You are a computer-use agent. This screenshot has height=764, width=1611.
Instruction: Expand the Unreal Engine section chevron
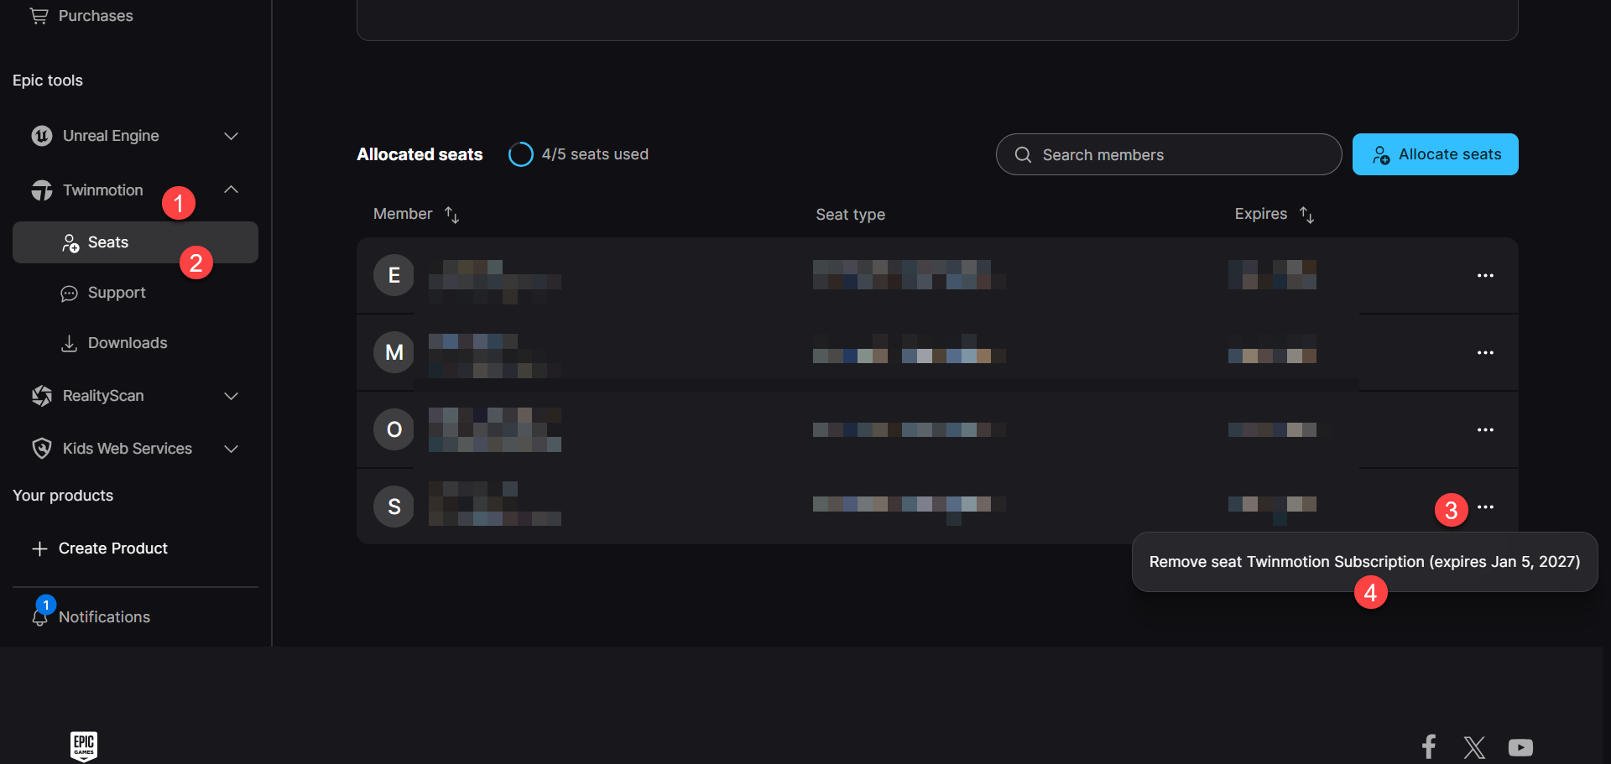tap(232, 136)
